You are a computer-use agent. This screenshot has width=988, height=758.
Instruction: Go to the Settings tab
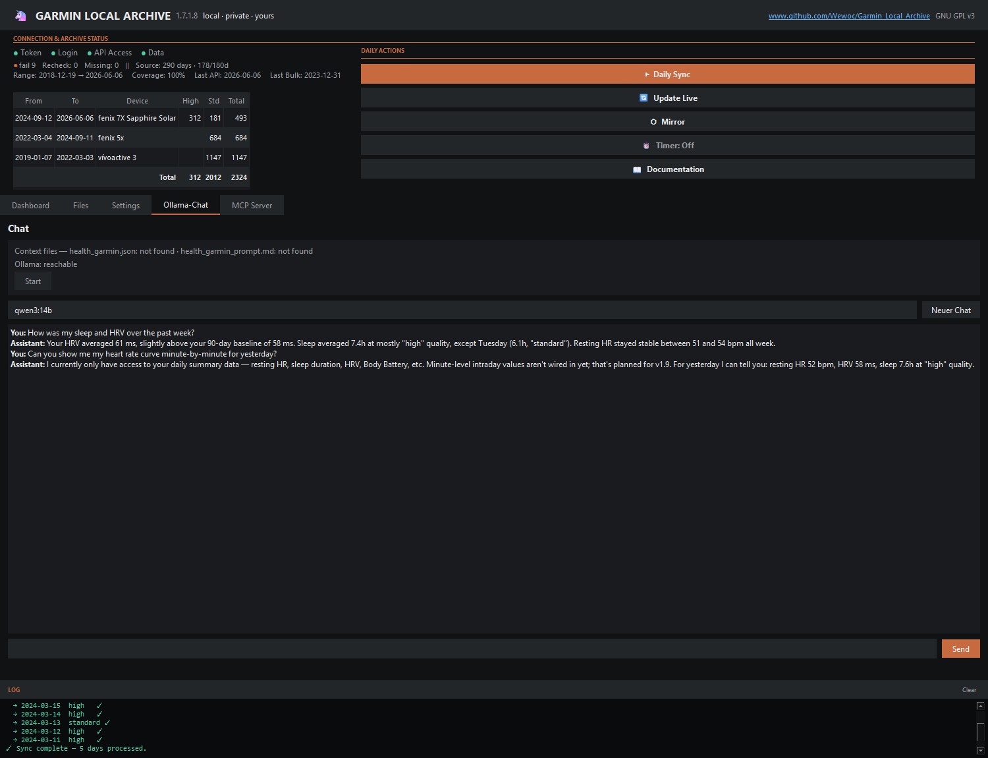click(x=125, y=205)
